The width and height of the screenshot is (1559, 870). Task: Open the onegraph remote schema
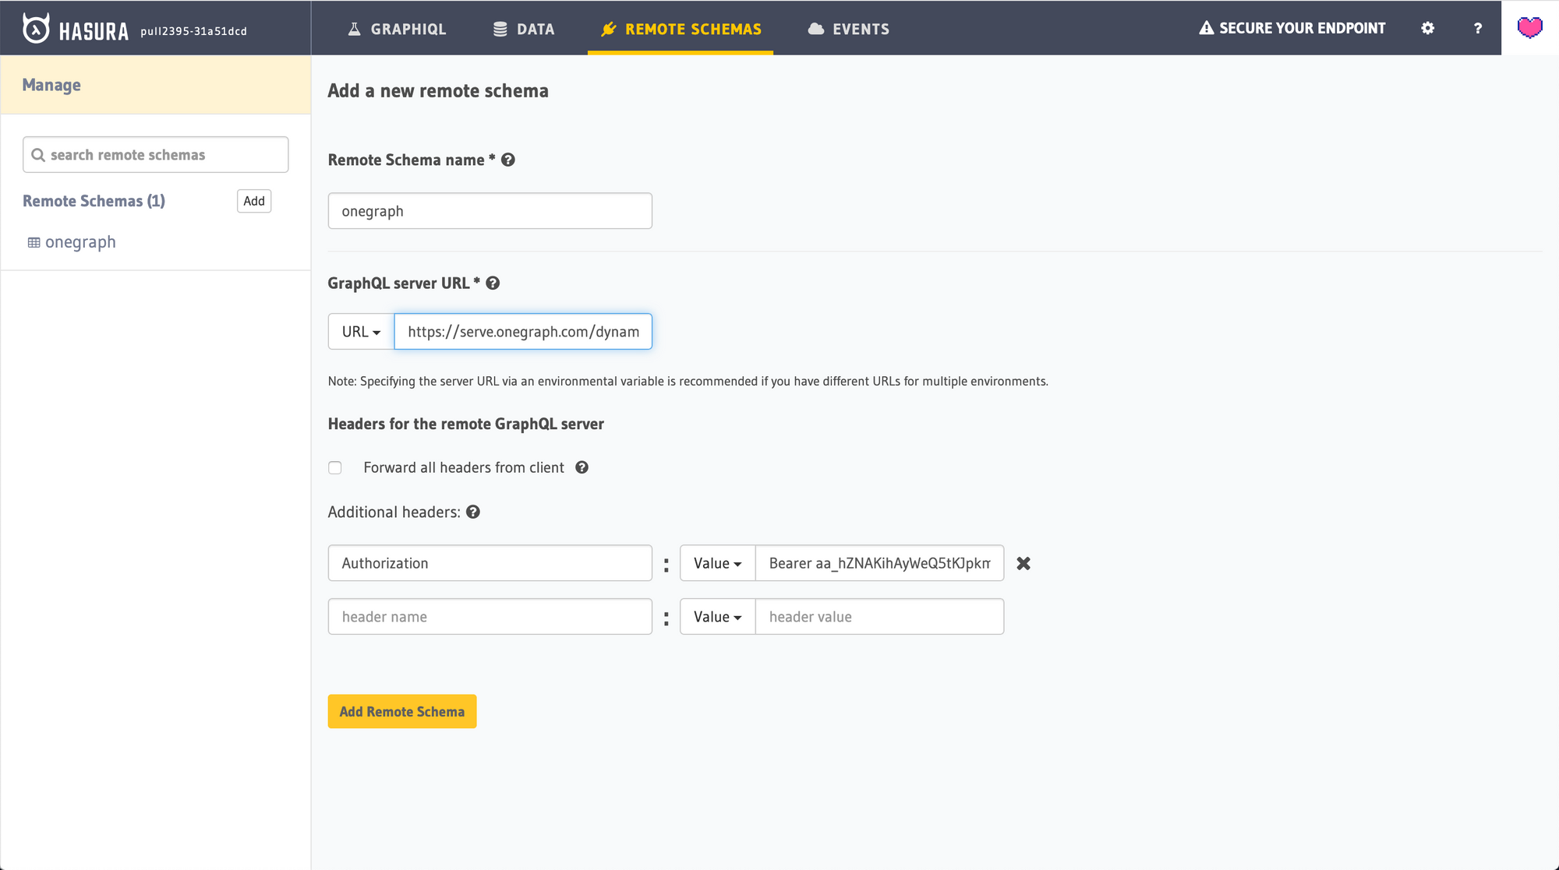click(x=80, y=242)
